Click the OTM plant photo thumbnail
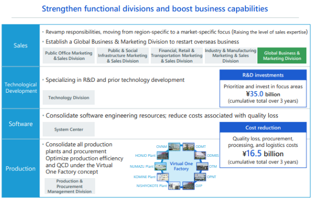312x200 pixels. [x=202, y=166]
